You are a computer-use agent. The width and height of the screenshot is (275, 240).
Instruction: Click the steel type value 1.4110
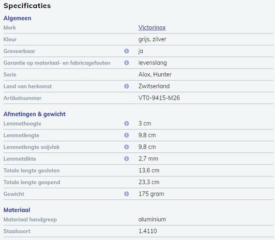coord(148,231)
